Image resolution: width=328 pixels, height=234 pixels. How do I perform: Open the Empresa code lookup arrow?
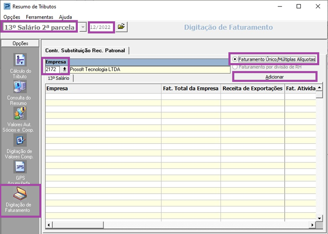pyautogui.click(x=64, y=69)
